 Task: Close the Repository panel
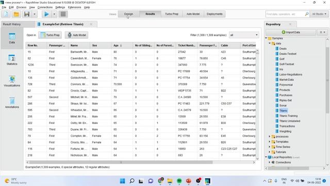(290, 24)
